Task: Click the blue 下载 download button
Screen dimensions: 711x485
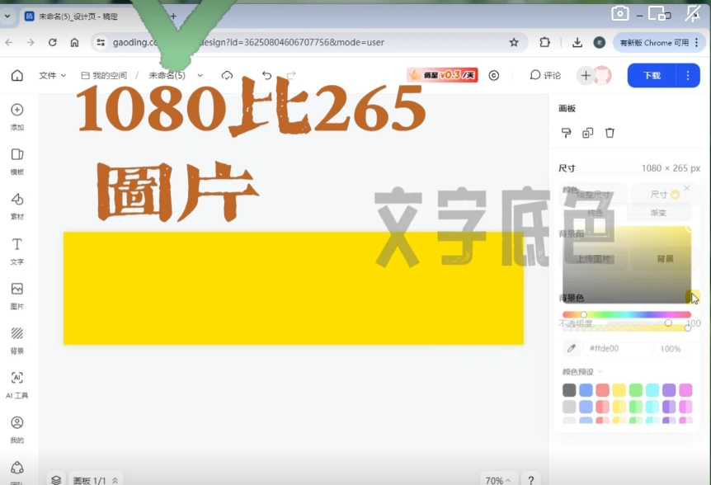Action: (x=652, y=75)
